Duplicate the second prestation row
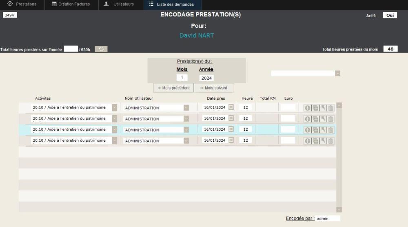 point(315,119)
